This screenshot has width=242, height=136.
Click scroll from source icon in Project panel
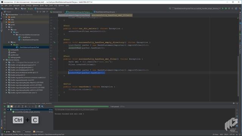tap(37, 12)
